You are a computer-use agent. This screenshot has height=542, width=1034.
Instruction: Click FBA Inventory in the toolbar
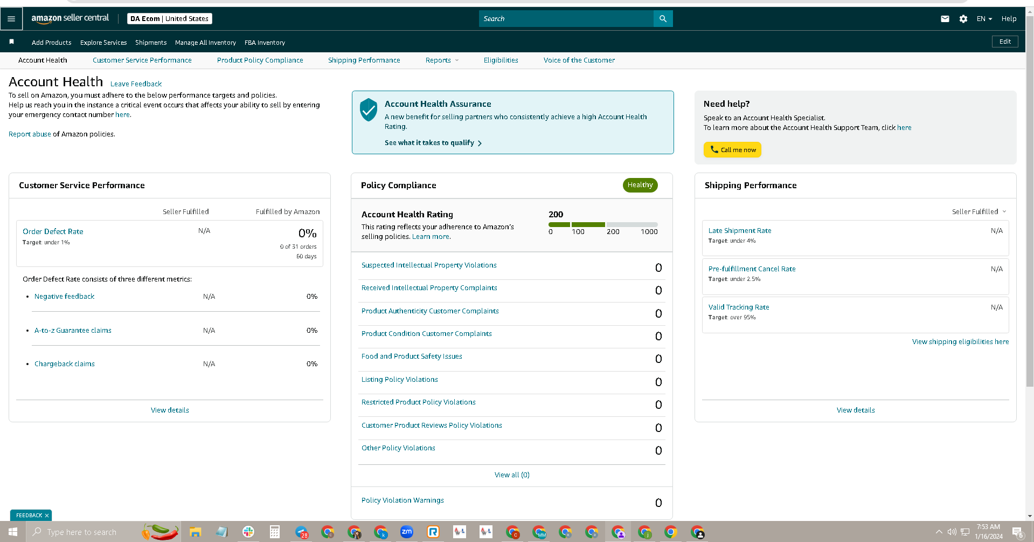265,43
